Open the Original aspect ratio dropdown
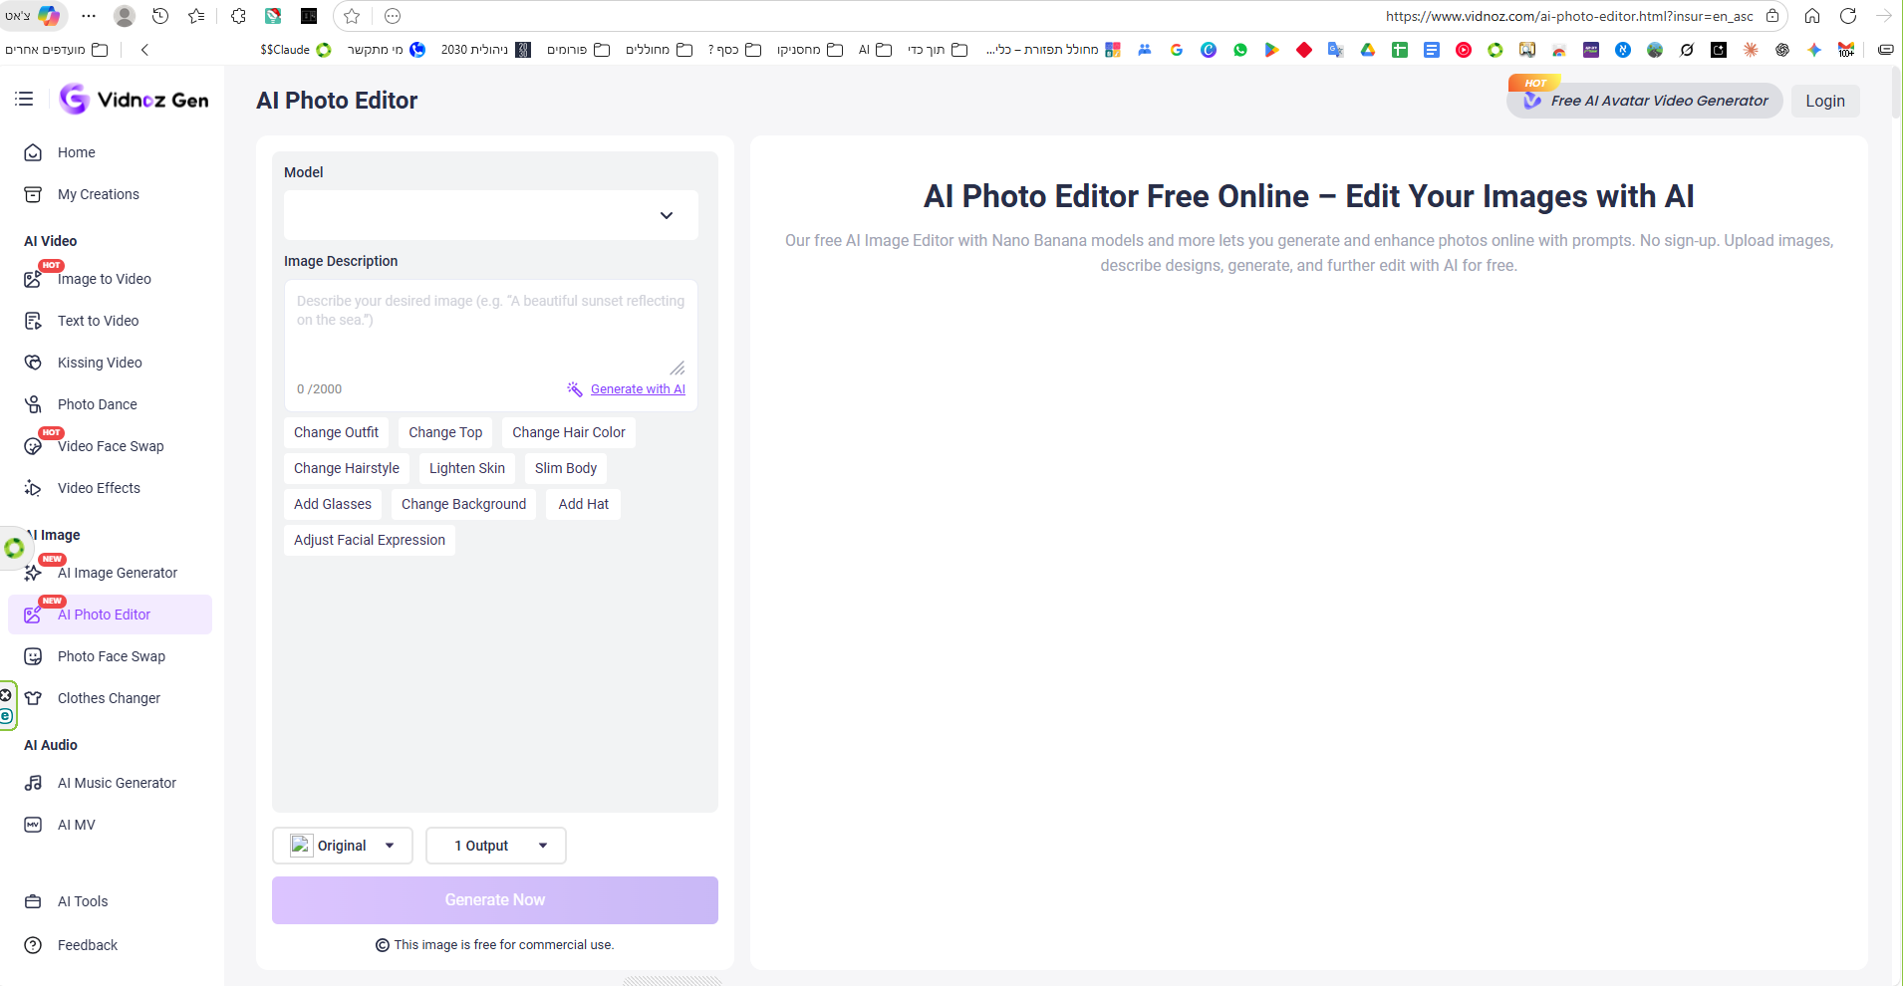 pos(342,846)
